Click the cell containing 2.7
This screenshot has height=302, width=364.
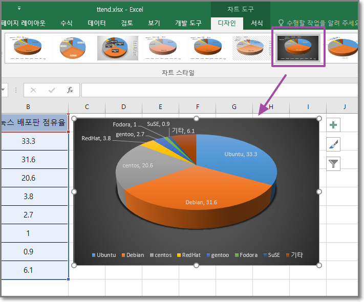click(34, 214)
